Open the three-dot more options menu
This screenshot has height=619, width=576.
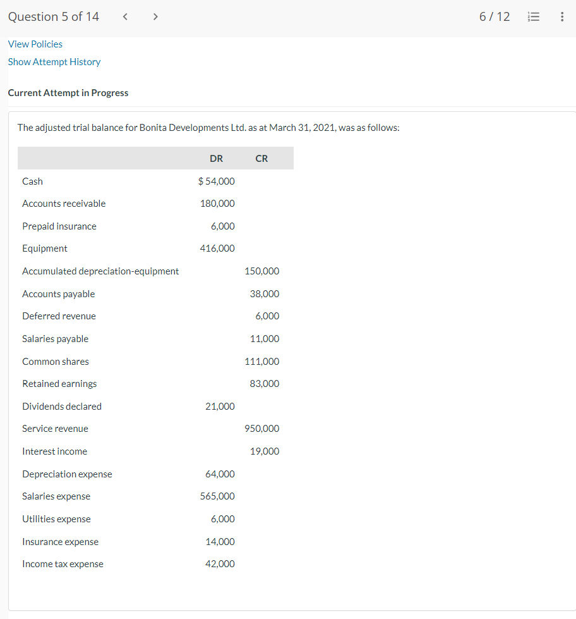click(562, 16)
